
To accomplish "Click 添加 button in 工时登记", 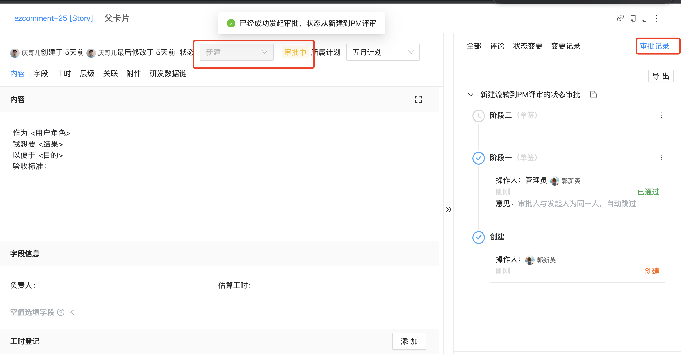I will click(409, 341).
